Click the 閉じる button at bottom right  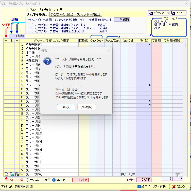pos(178,187)
